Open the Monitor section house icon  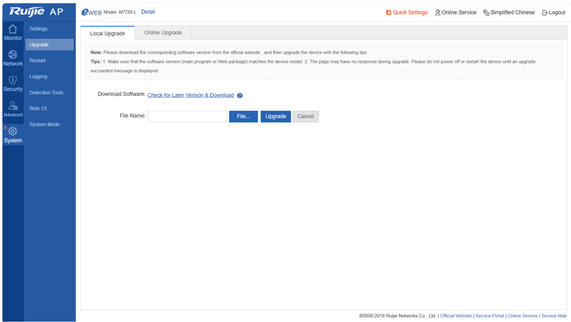point(12,29)
